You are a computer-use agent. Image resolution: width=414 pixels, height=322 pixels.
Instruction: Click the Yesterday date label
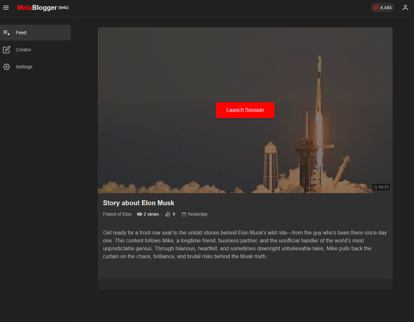point(197,214)
